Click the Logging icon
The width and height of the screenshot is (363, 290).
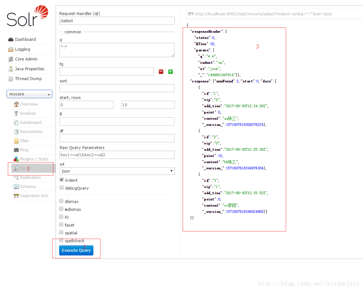click(11, 49)
